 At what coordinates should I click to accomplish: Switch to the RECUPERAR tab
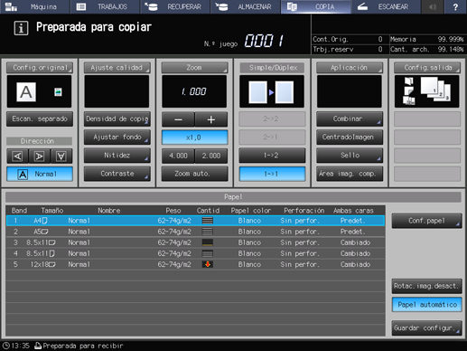[x=175, y=6]
